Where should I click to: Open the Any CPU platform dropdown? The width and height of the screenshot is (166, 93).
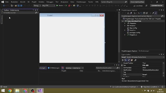49,6
